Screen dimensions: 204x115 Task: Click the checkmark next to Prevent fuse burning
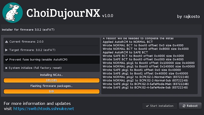7,60
